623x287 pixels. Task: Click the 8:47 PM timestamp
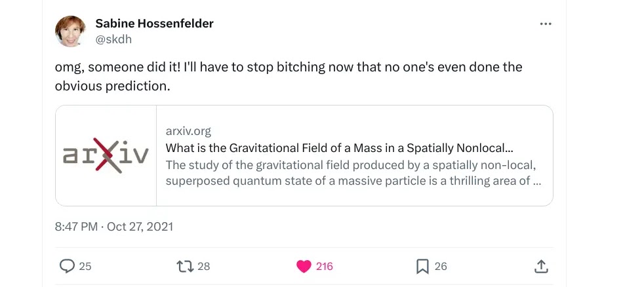[77, 227]
